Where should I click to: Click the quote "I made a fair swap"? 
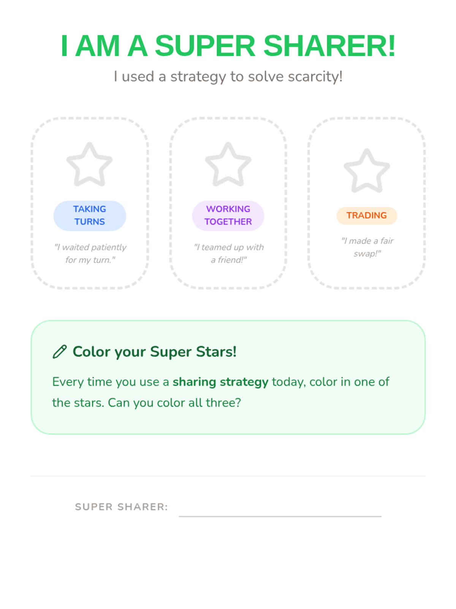[367, 247]
